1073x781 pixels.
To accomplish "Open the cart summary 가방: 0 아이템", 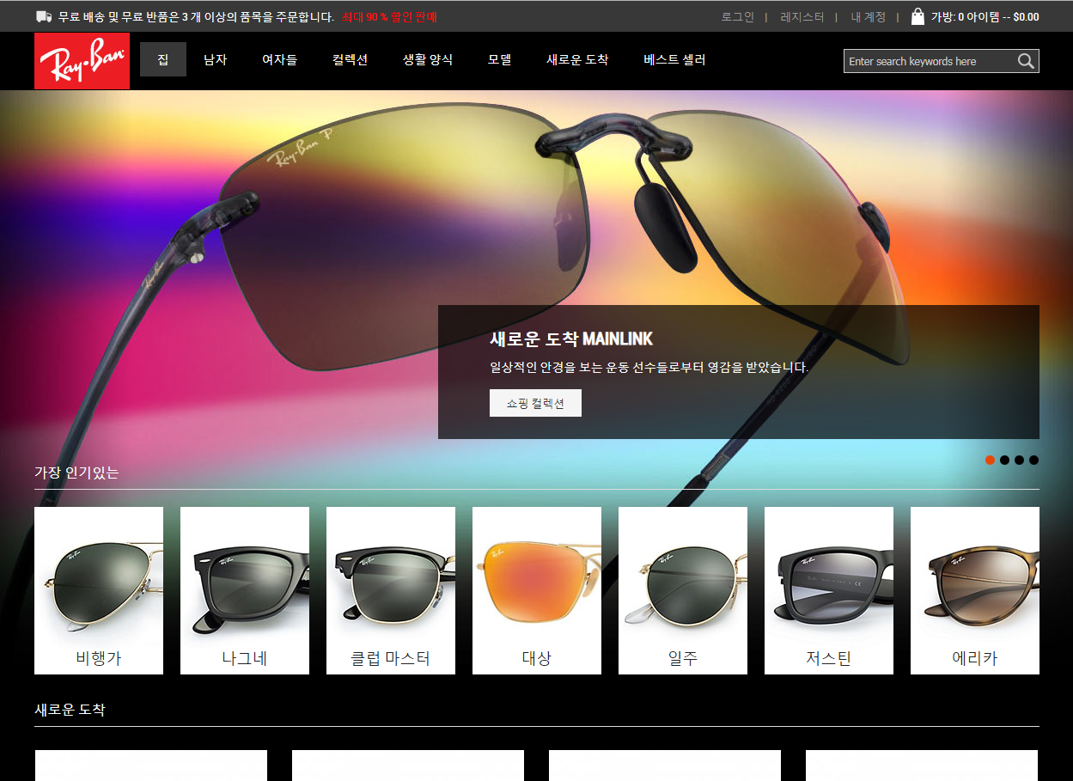I will tap(985, 16).
